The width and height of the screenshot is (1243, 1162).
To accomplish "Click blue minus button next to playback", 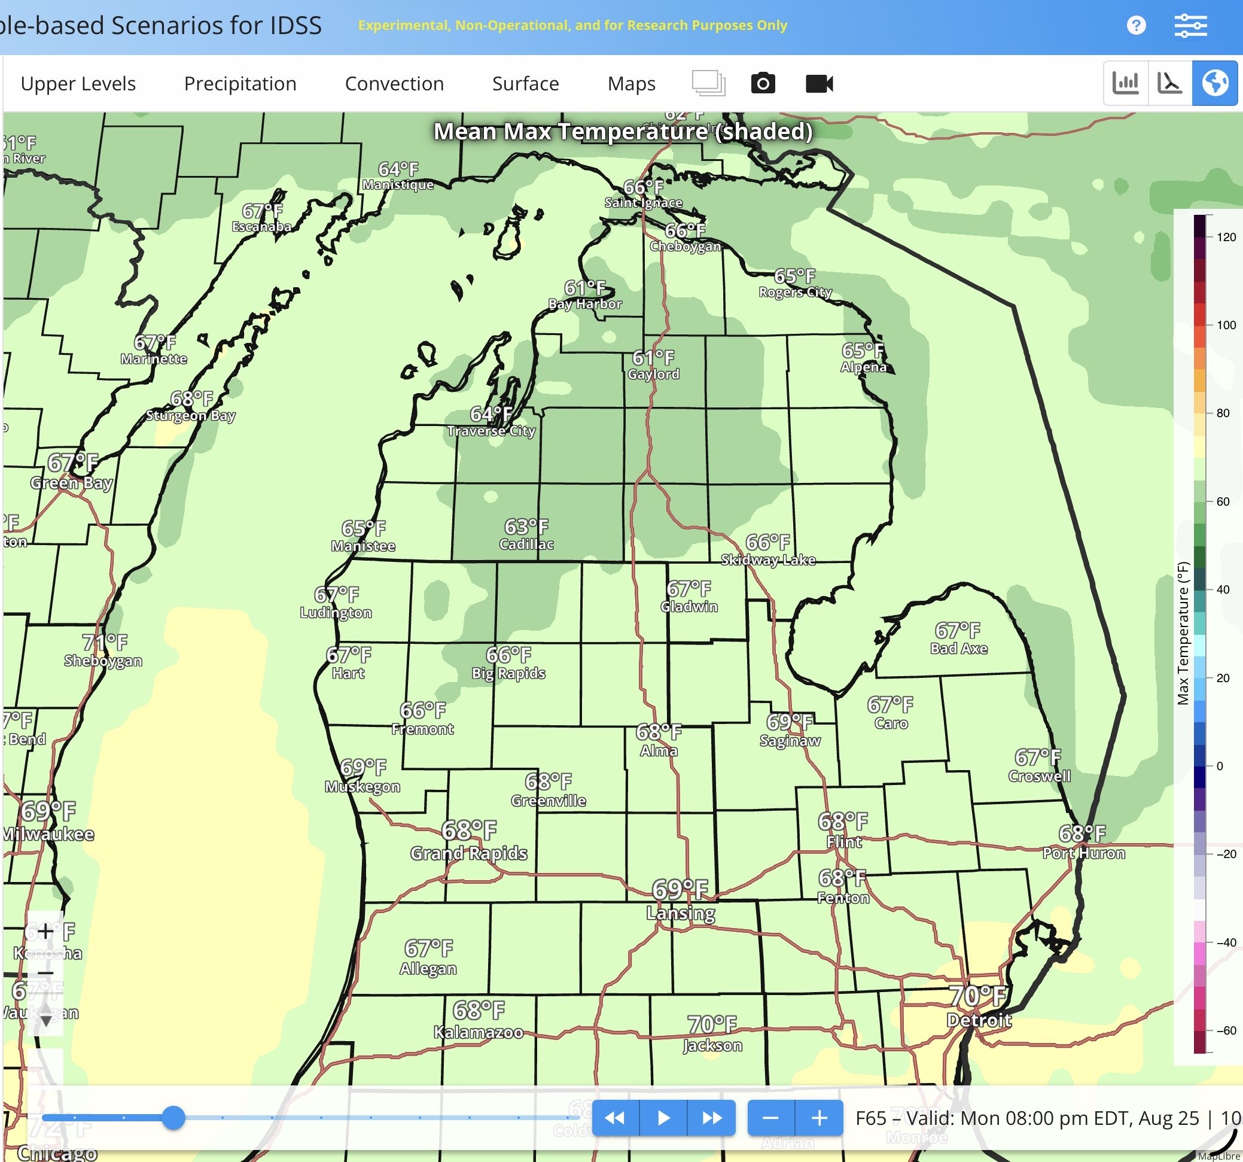I will pyautogui.click(x=770, y=1118).
